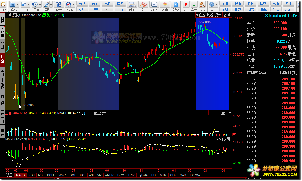Viewport: 302px width, 181px height.
Task: Switch to the K线图 candlestick sidebar tab
Action: click(x=2, y=60)
